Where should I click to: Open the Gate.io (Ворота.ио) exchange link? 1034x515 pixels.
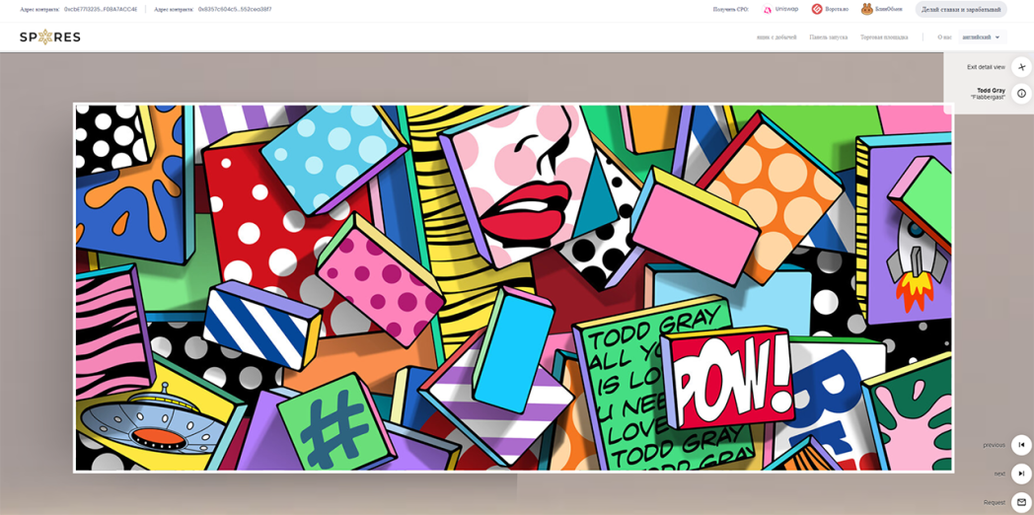(830, 9)
